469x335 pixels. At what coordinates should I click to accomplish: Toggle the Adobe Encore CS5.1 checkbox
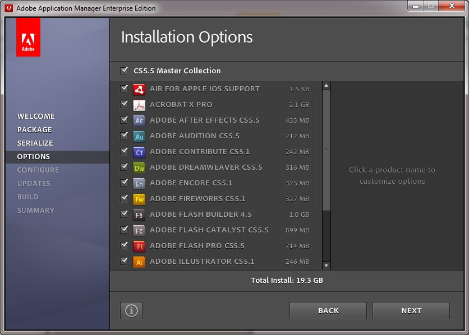124,183
